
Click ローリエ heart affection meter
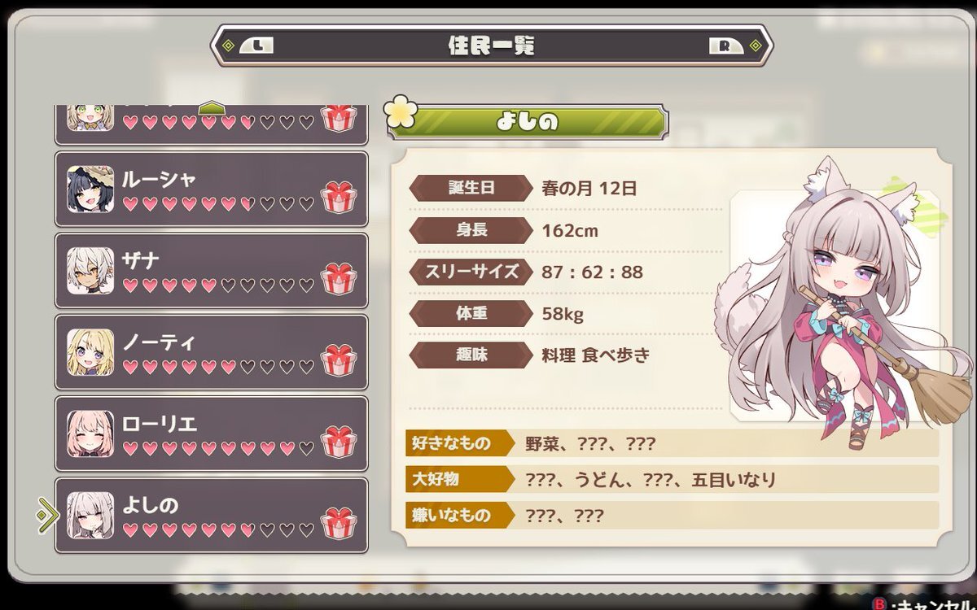[218, 448]
